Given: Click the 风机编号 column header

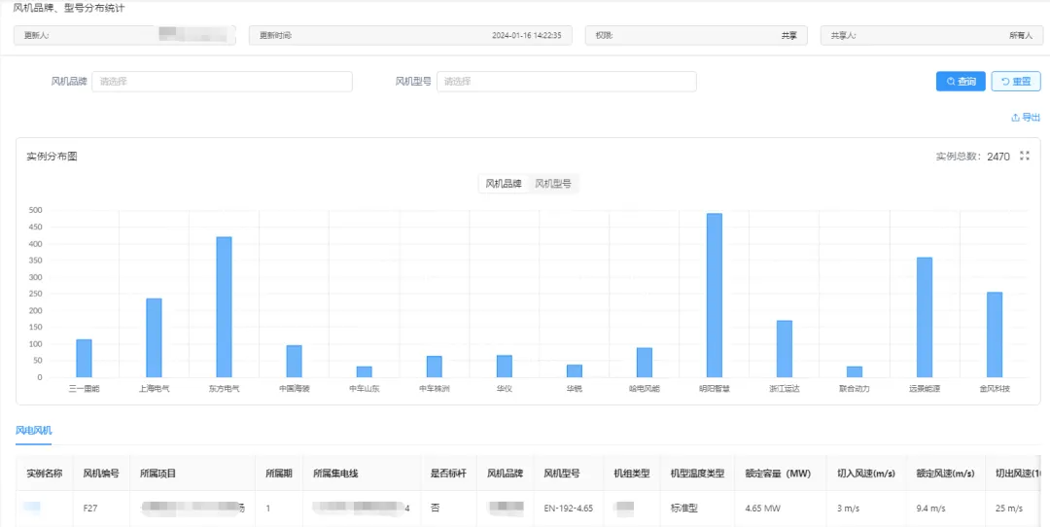Looking at the screenshot, I should point(101,474).
